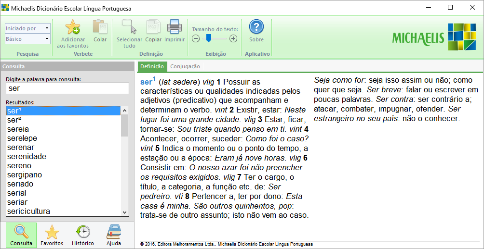Open the Histórico panel with the clock icon
Image resolution: width=484 pixels, height=249 pixels.
pyautogui.click(x=83, y=236)
